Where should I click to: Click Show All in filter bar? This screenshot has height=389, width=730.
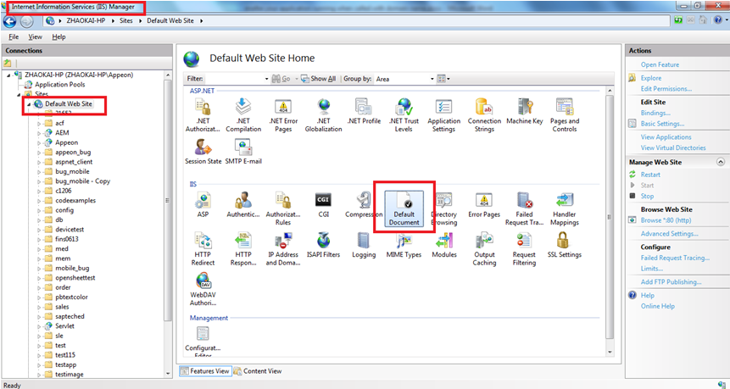pyautogui.click(x=318, y=79)
